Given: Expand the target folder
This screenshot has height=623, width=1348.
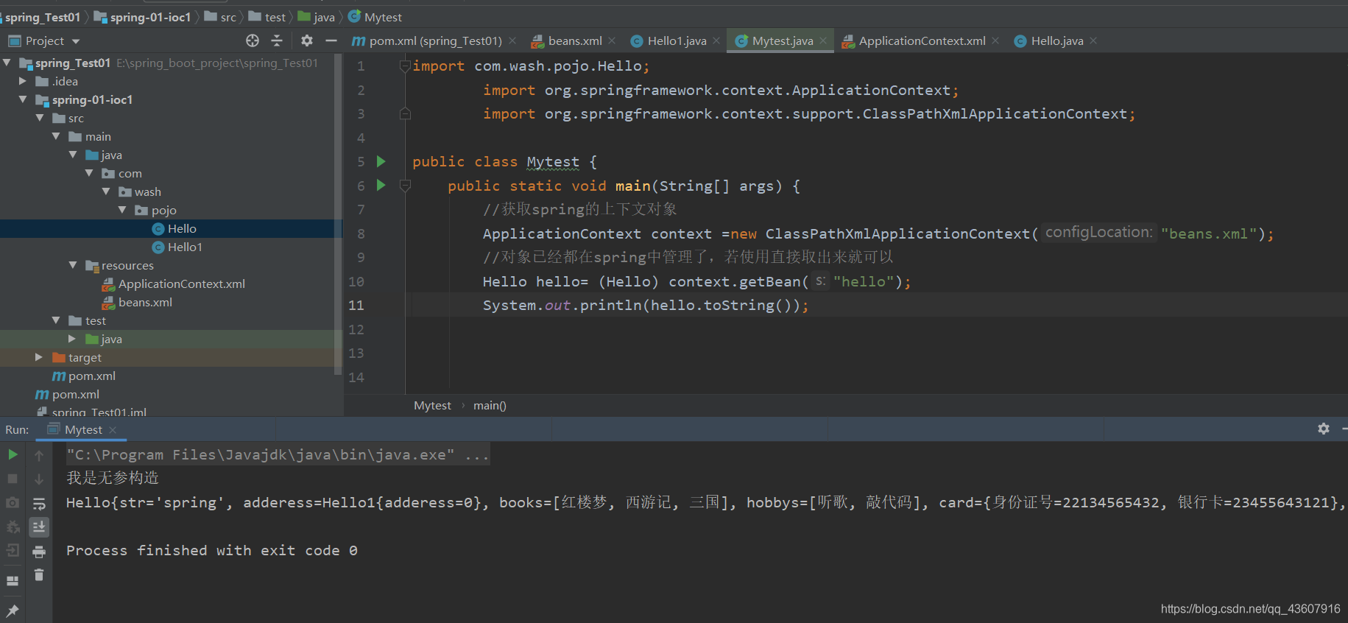Looking at the screenshot, I should point(39,357).
